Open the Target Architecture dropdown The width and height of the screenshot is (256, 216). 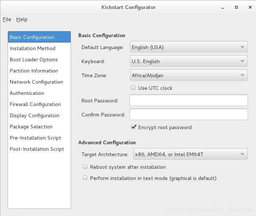[190, 154]
